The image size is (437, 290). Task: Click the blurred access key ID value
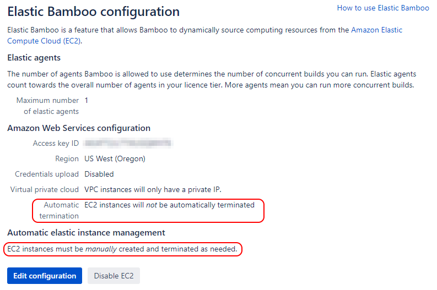click(128, 143)
